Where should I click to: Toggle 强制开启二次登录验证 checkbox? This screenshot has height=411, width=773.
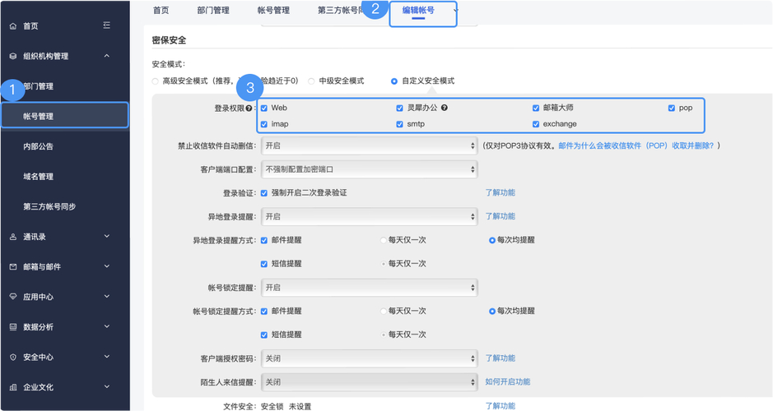coord(264,193)
